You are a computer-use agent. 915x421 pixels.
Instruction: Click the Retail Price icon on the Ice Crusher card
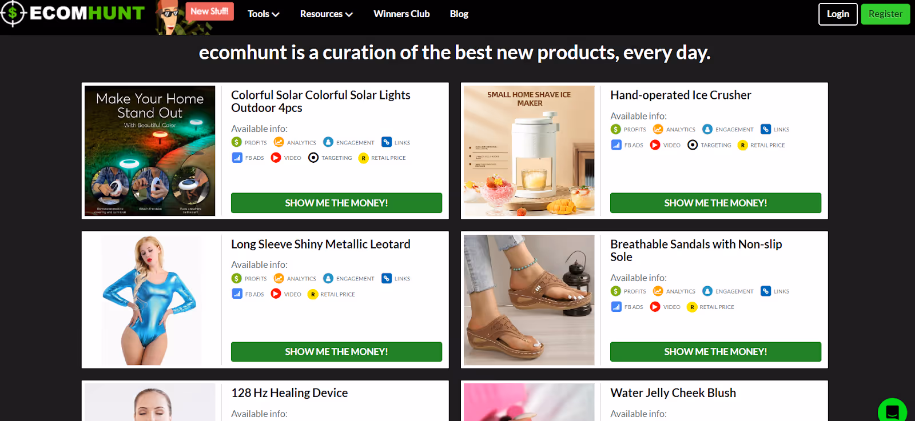[x=743, y=145]
